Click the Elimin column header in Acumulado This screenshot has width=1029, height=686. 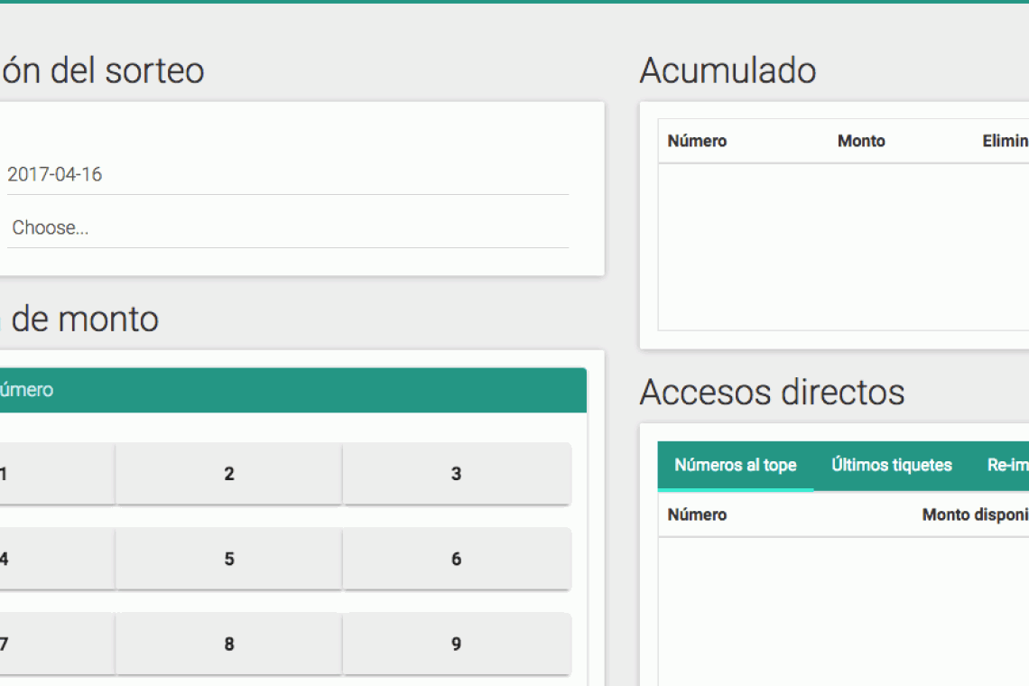coord(1005,141)
